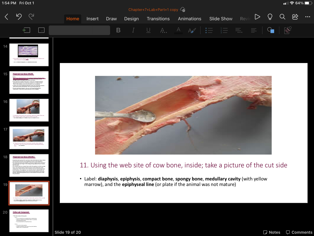Switch to the Insert tab
The image size is (314, 236).
pyautogui.click(x=92, y=19)
